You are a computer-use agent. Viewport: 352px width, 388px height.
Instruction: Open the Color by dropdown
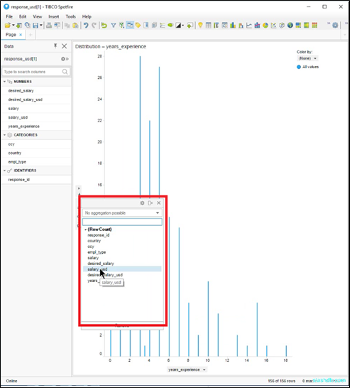point(307,58)
